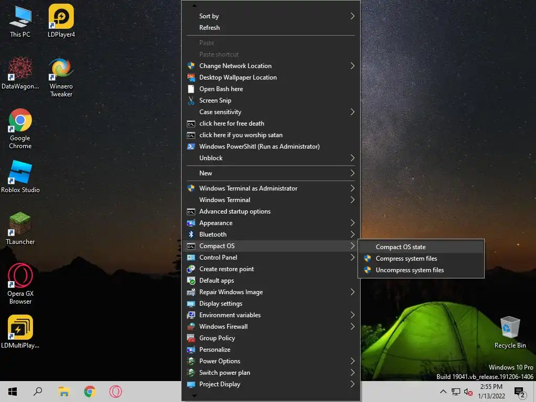Select 'click here for free death' entry

271,124
